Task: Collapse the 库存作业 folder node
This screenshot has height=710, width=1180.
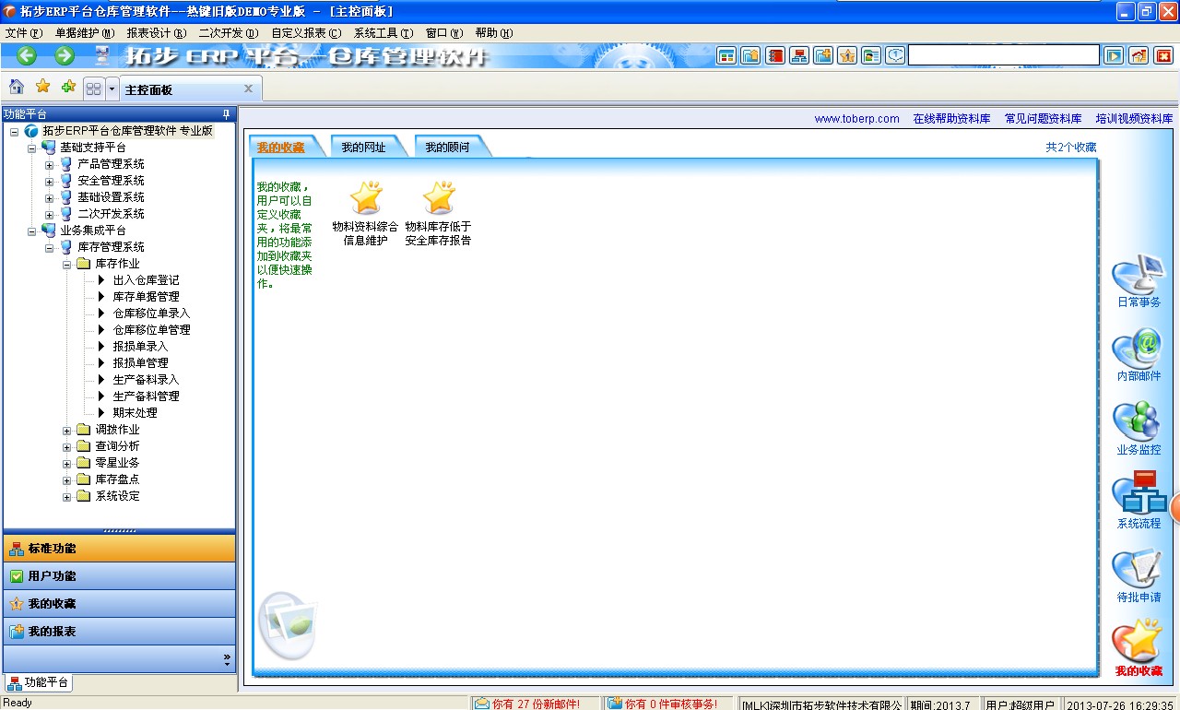Action: point(67,264)
